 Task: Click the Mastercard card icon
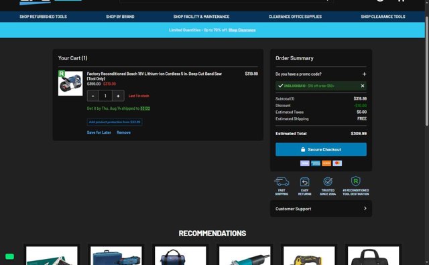click(337, 163)
